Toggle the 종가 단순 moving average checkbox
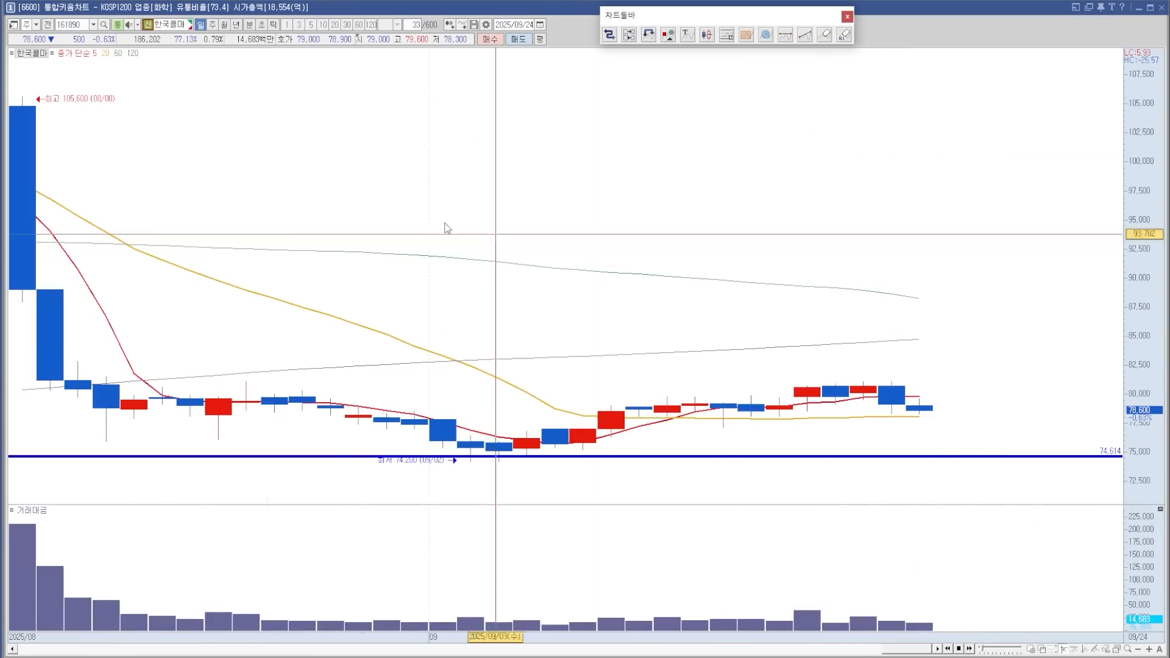 pyautogui.click(x=52, y=54)
